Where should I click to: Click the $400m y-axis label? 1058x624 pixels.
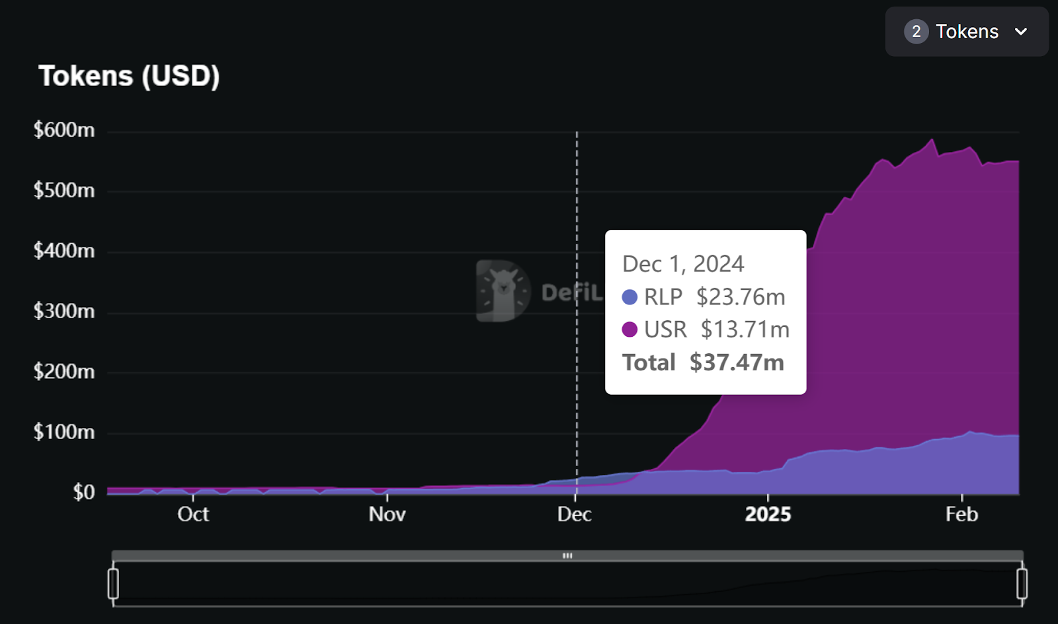pos(64,251)
